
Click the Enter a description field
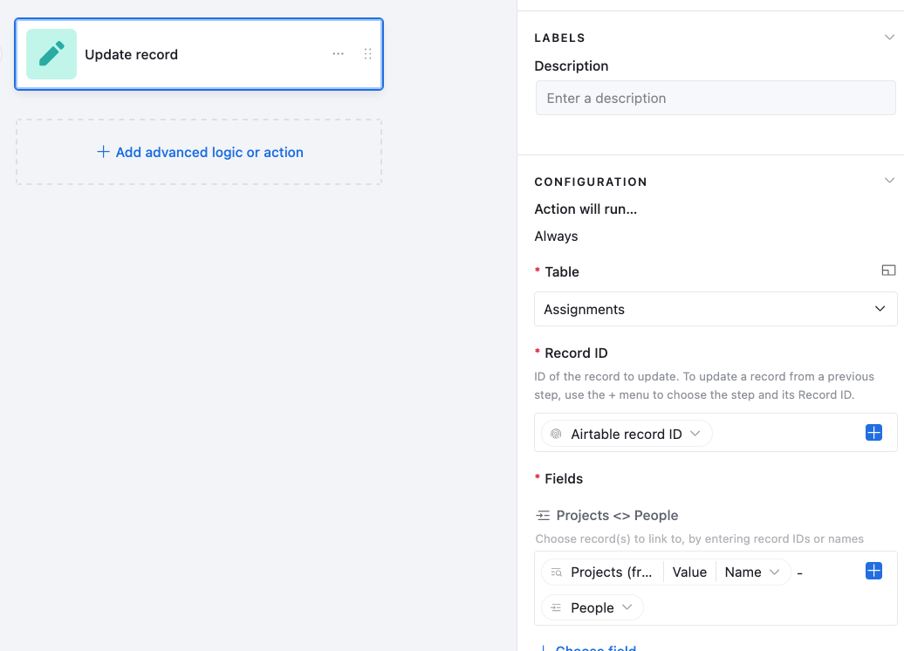716,98
